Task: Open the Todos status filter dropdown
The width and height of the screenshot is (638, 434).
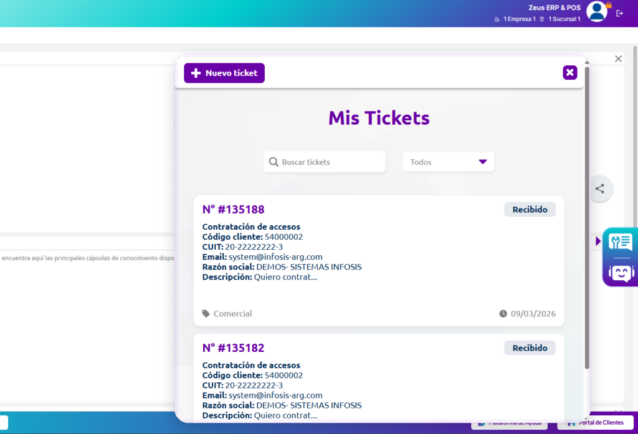Action: [x=448, y=162]
